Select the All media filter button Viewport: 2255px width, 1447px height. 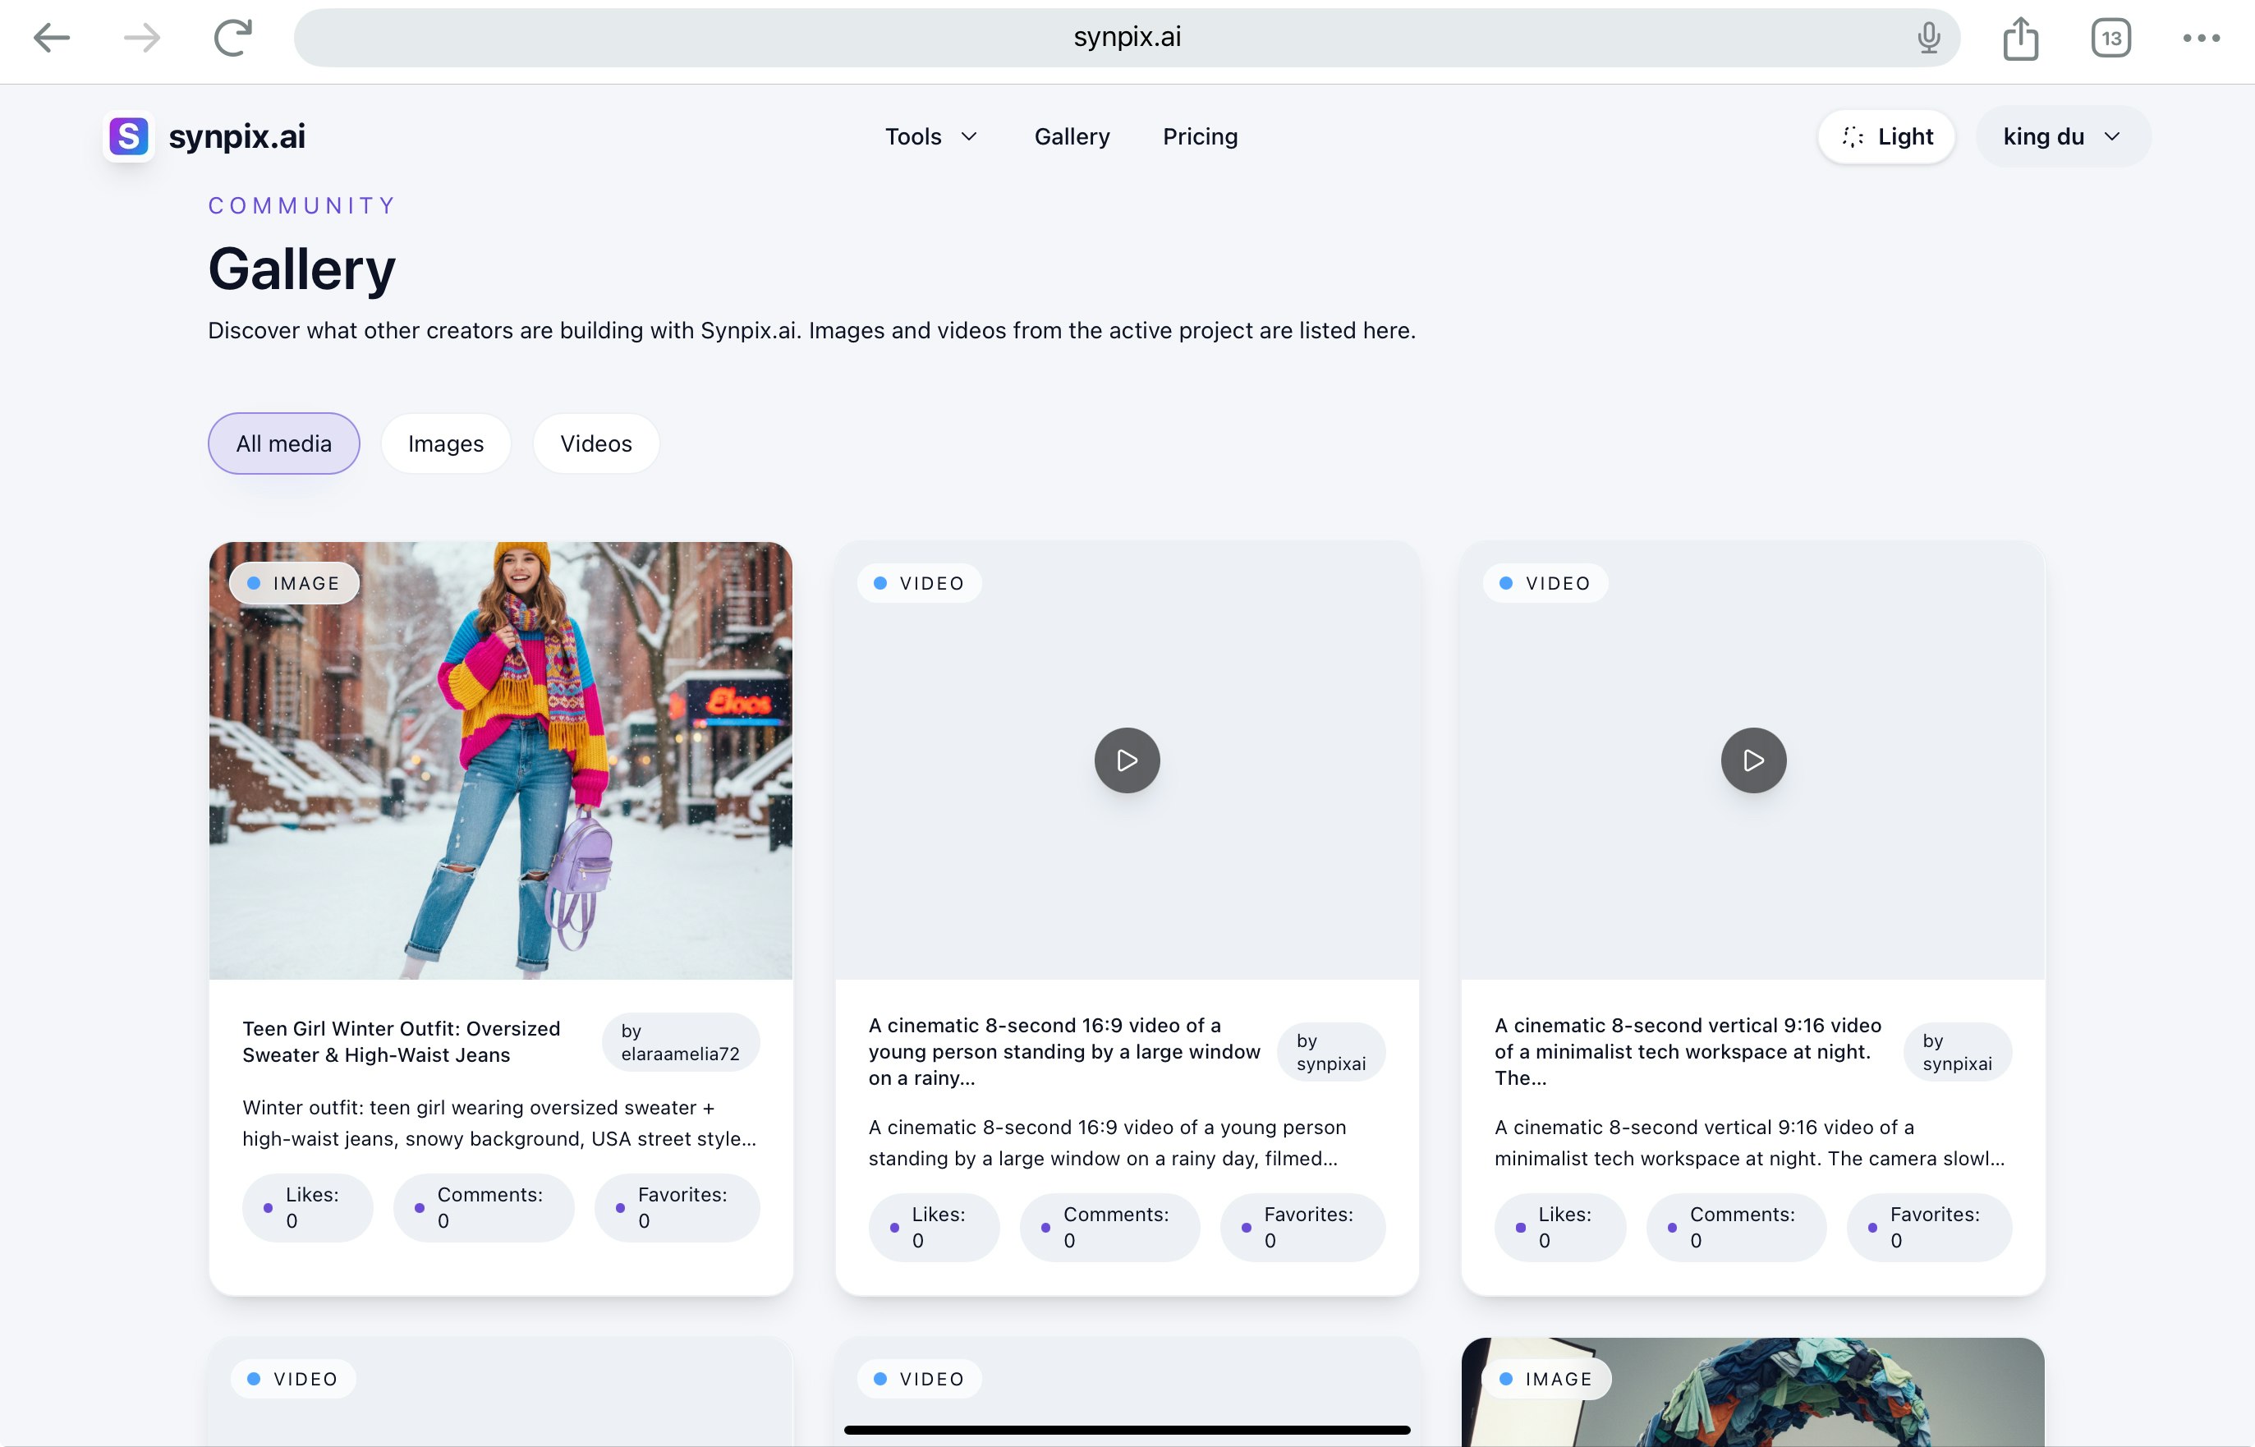tap(282, 443)
